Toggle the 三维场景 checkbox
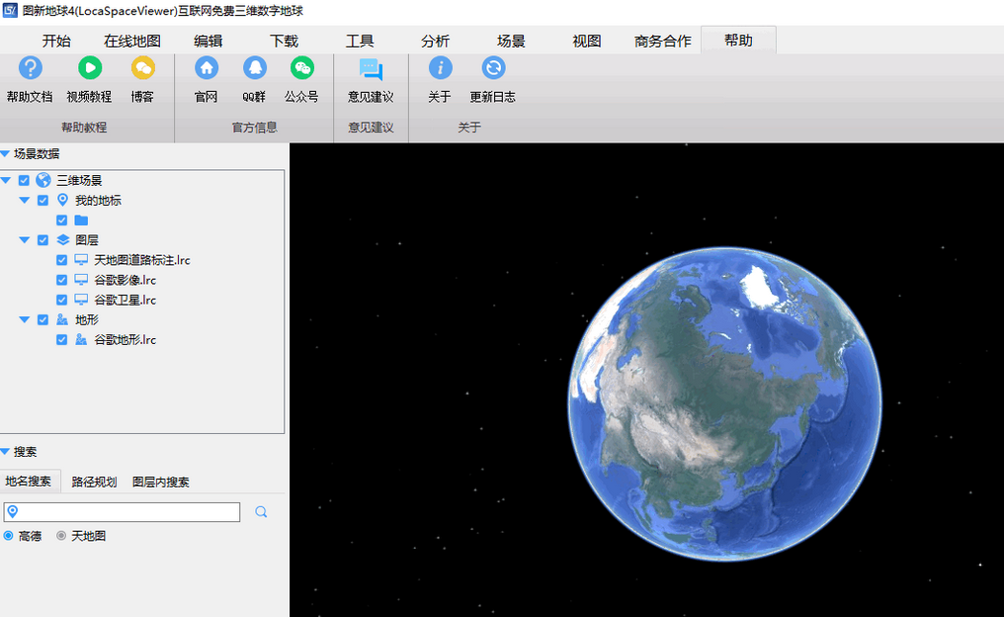The height and width of the screenshot is (617, 1004). point(25,181)
